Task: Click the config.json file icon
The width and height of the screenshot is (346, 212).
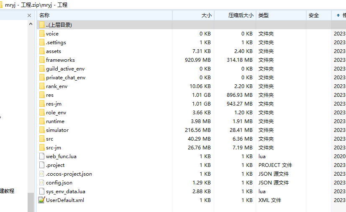Action: 41,182
